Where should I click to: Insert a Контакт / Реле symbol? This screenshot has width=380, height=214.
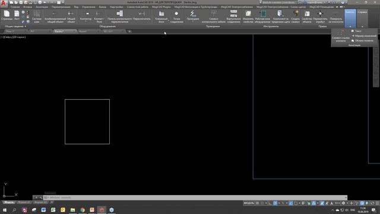99,17
